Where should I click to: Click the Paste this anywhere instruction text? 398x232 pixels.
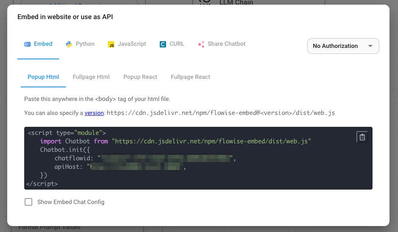click(x=97, y=99)
